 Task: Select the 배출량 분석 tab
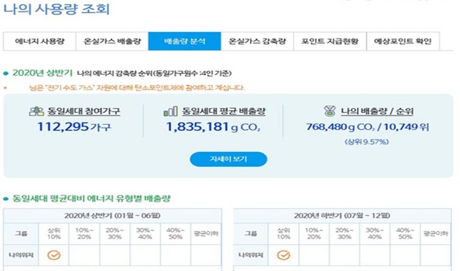click(184, 41)
